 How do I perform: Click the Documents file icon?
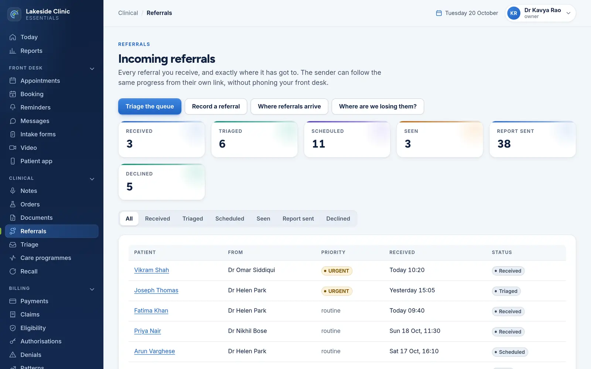[x=13, y=218]
